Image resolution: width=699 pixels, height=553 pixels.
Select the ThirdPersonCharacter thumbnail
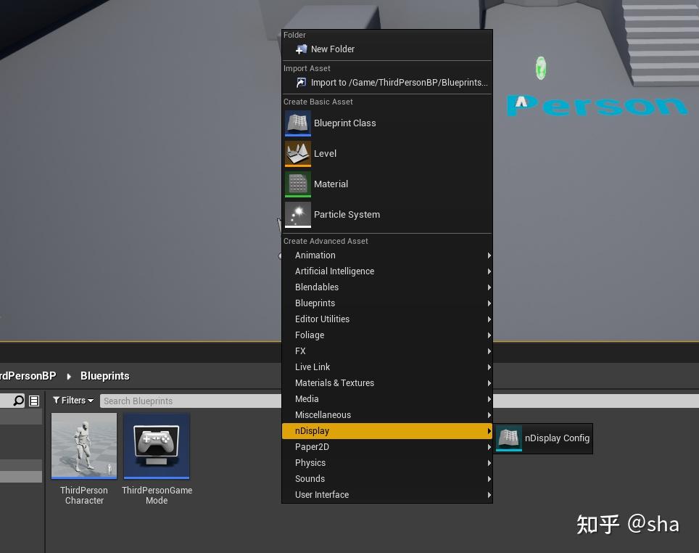84,445
